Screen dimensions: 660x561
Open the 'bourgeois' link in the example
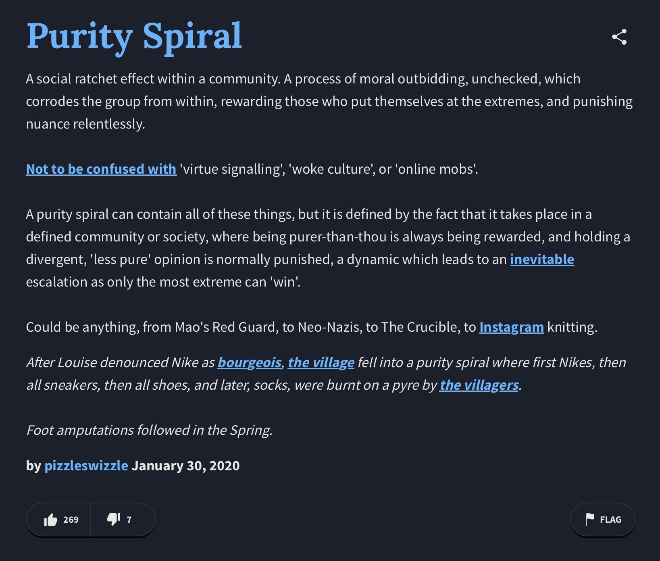[249, 363]
